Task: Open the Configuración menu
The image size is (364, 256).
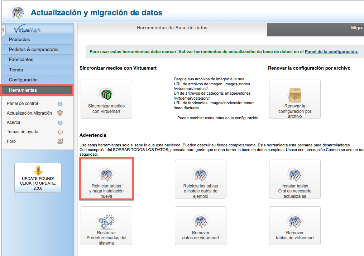Action: coord(38,80)
